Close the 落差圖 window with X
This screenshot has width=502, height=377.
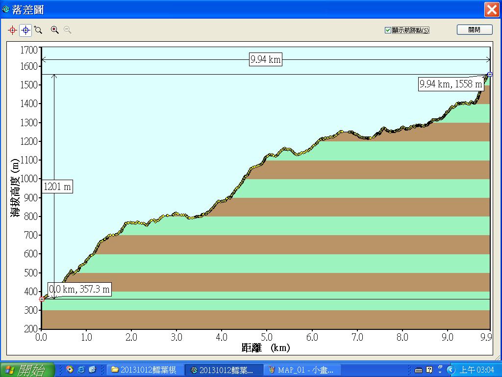pyautogui.click(x=491, y=10)
